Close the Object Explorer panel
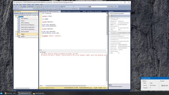The image size is (169, 95). coord(37,11)
